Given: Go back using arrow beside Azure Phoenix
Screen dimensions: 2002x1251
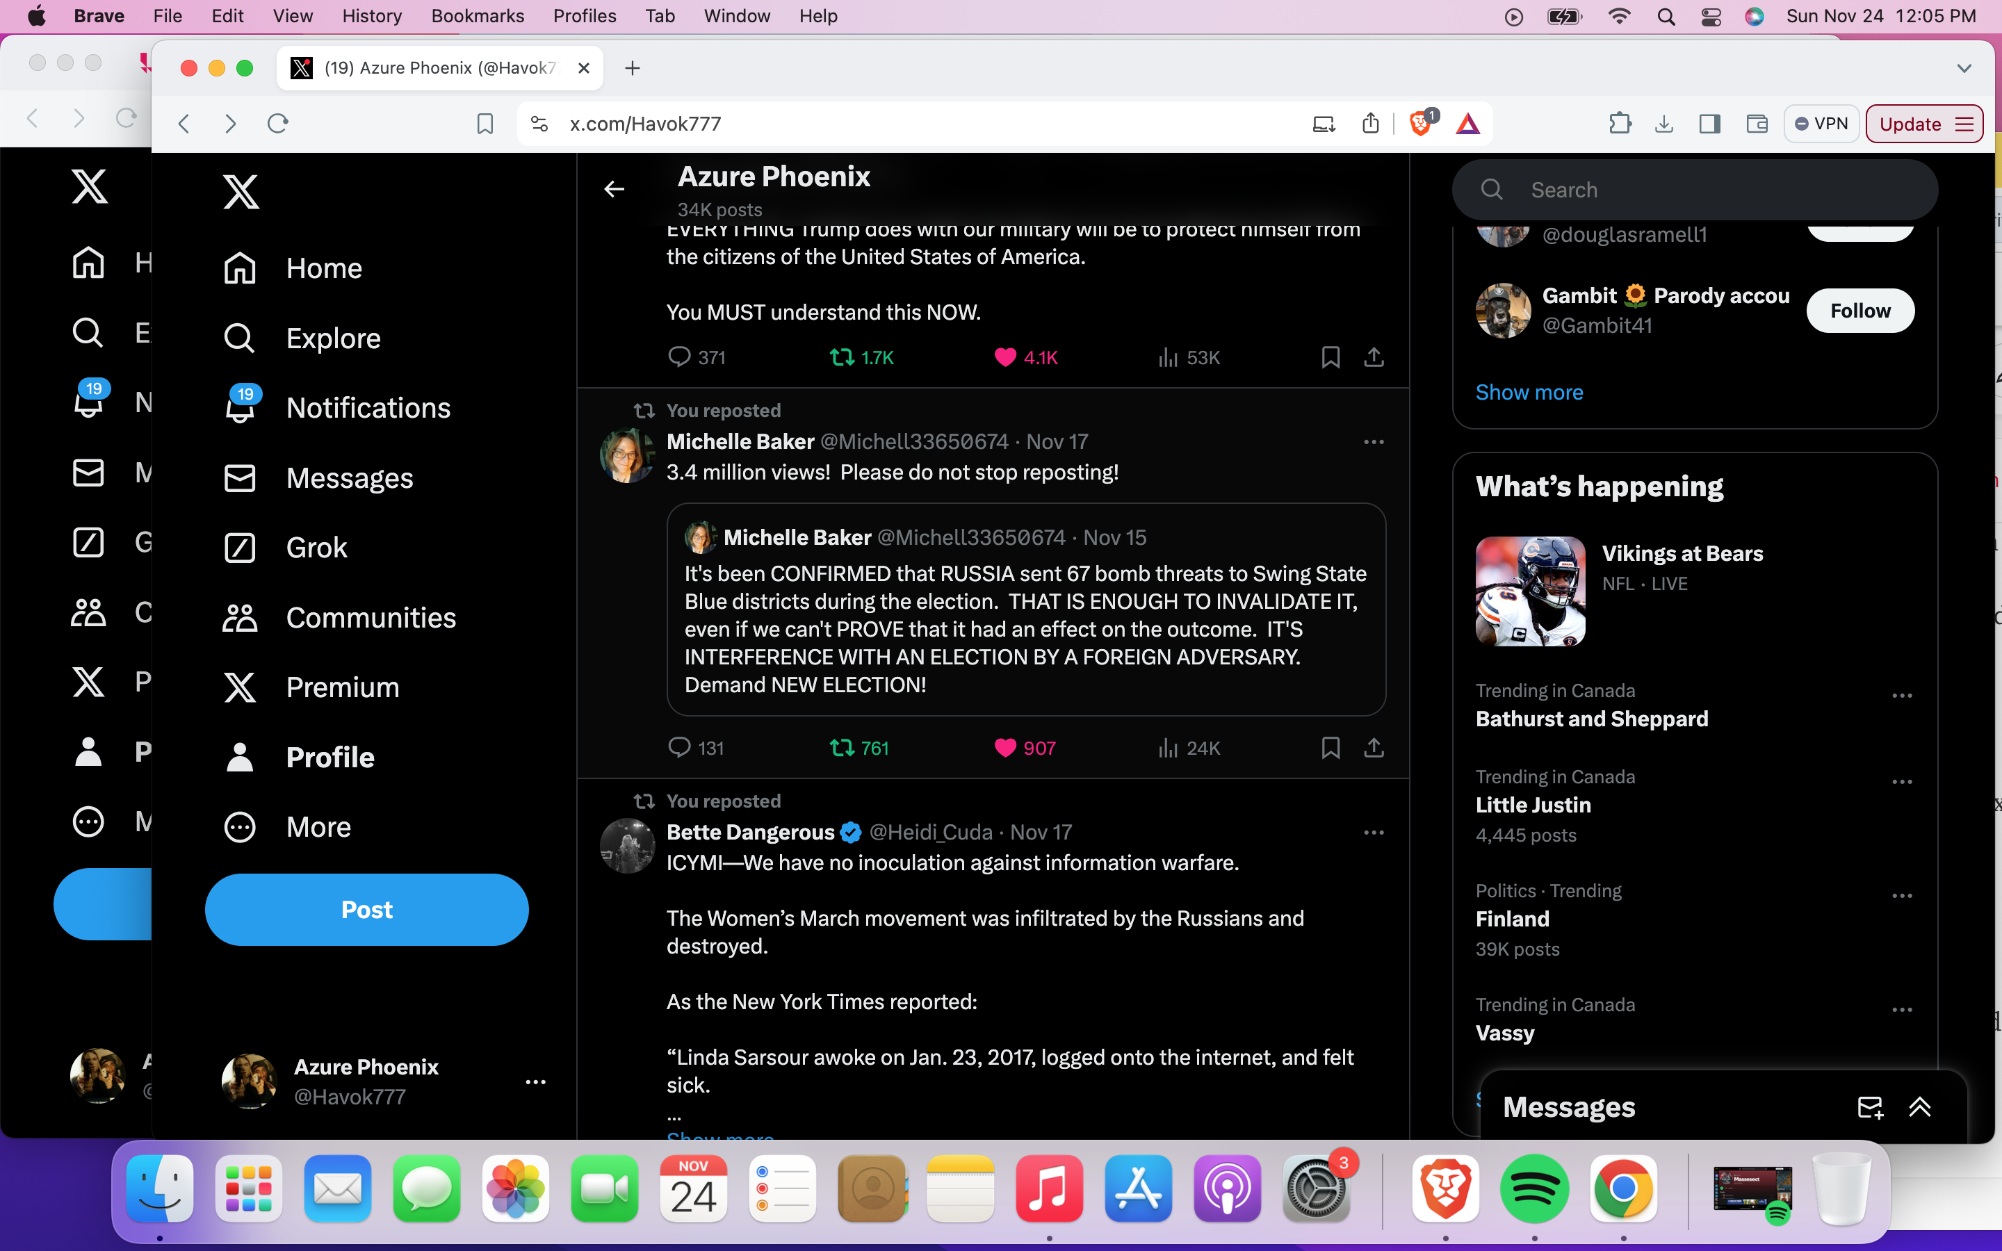Looking at the screenshot, I should [614, 190].
